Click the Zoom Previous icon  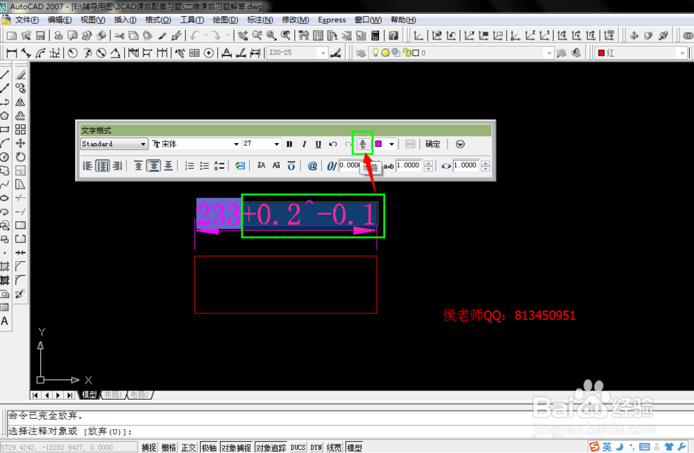click(x=286, y=35)
